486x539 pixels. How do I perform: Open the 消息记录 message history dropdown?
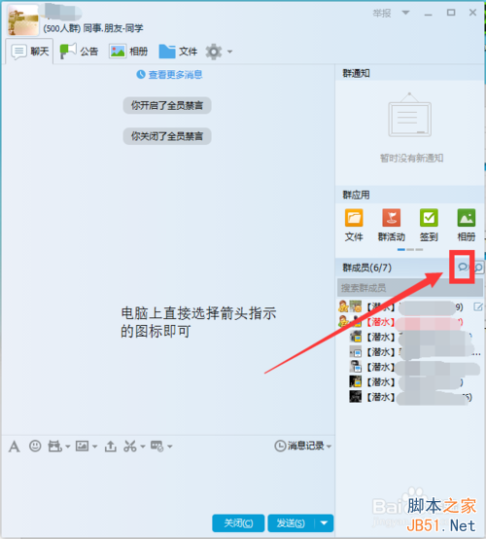(x=303, y=446)
